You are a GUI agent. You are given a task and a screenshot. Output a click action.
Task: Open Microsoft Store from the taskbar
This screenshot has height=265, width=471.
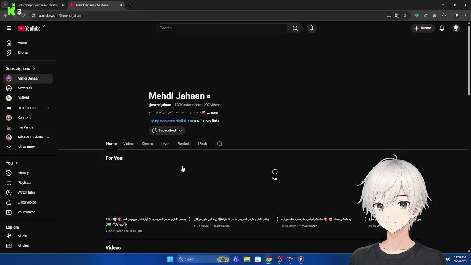[258, 259]
